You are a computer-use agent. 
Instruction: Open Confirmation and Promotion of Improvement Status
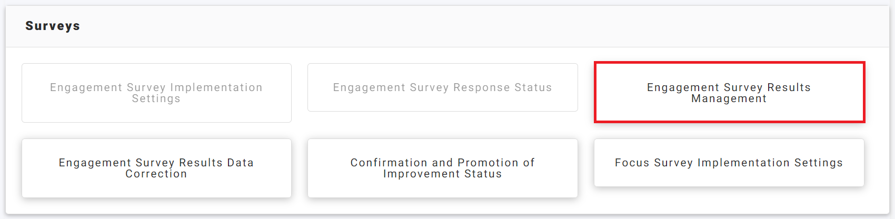tap(442, 168)
